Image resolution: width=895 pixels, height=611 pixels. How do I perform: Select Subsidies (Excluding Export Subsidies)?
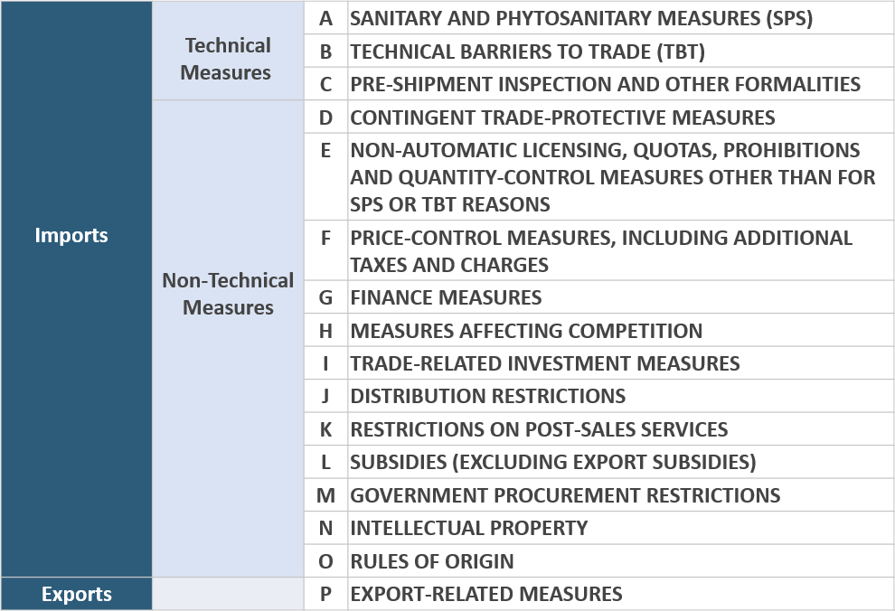pos(553,462)
